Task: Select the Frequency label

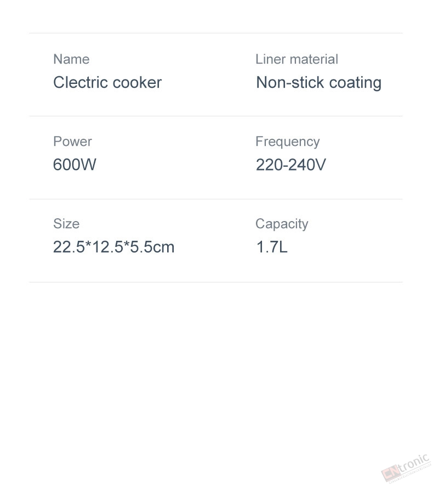Action: 287,142
